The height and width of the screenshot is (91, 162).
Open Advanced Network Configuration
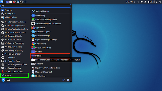click(50, 24)
